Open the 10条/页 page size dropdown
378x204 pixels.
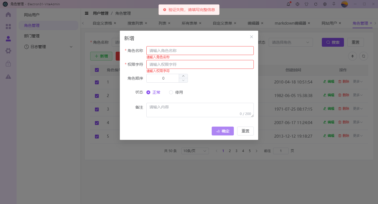pos(195,151)
